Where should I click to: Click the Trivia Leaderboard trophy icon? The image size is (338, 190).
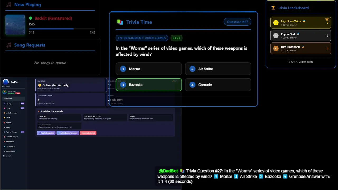tap(273, 8)
